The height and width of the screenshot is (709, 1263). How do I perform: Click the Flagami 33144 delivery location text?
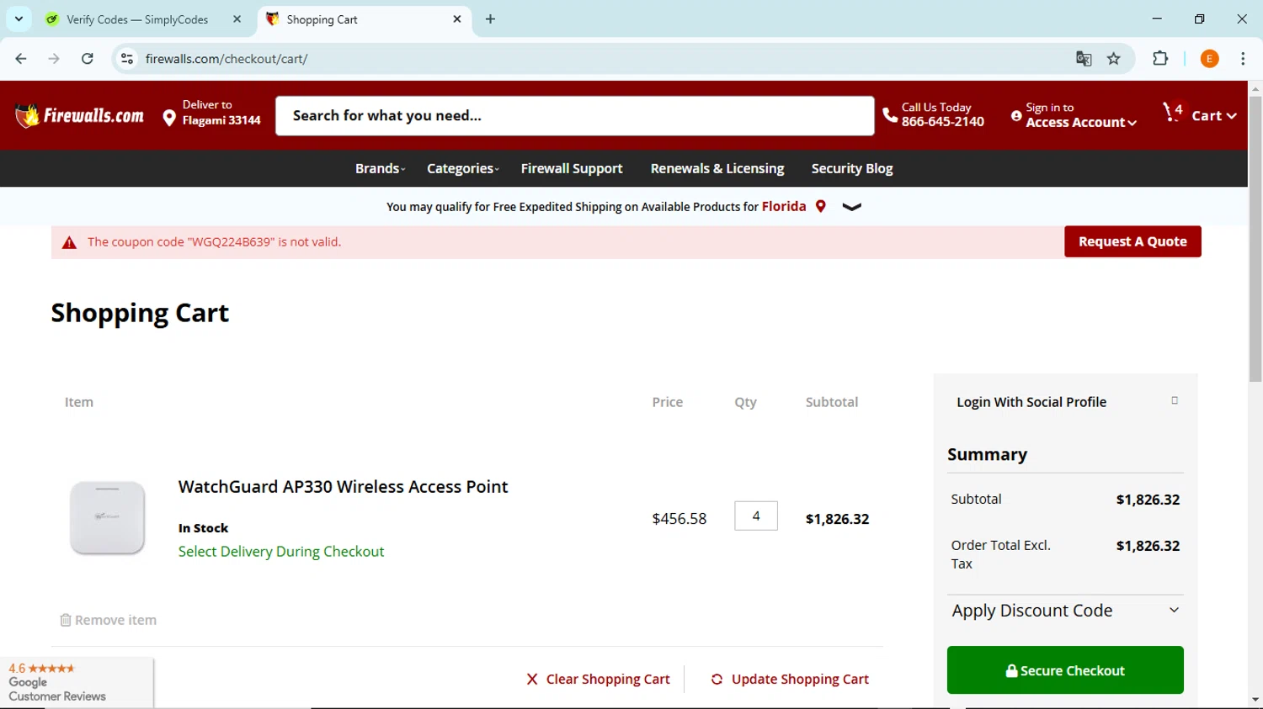221,120
